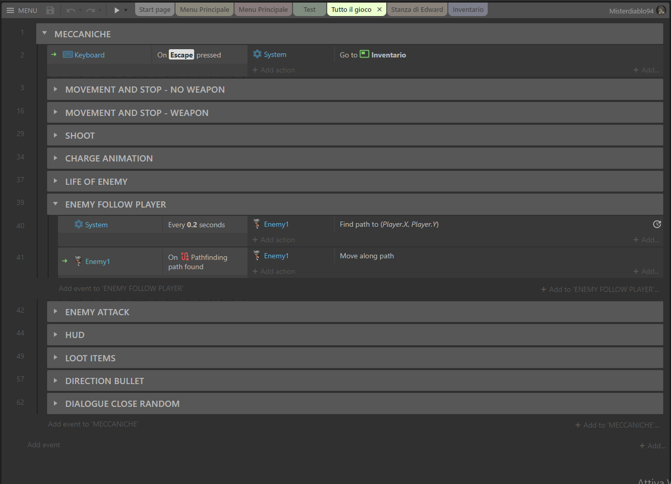The image size is (671, 484).
Task: Click the redo arrow icon
Action: (91, 10)
